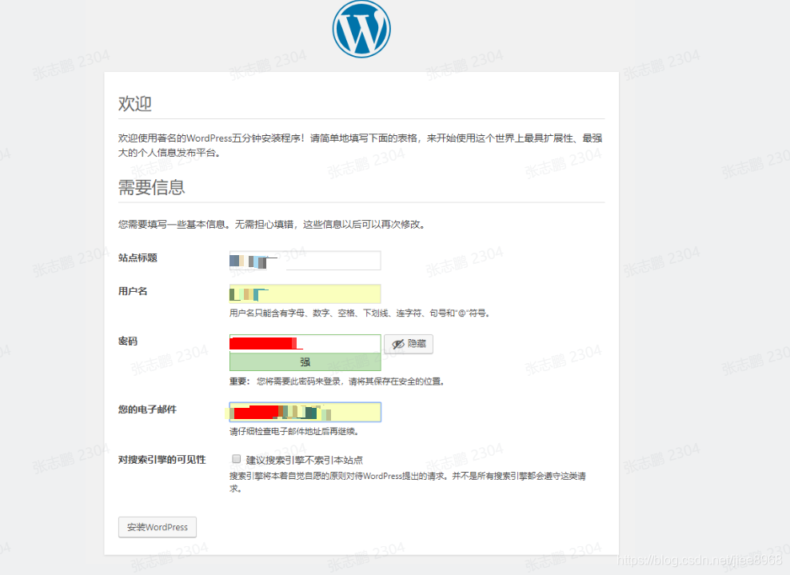Hide password with the 隐藏 button
This screenshot has width=790, height=575.
tap(408, 344)
